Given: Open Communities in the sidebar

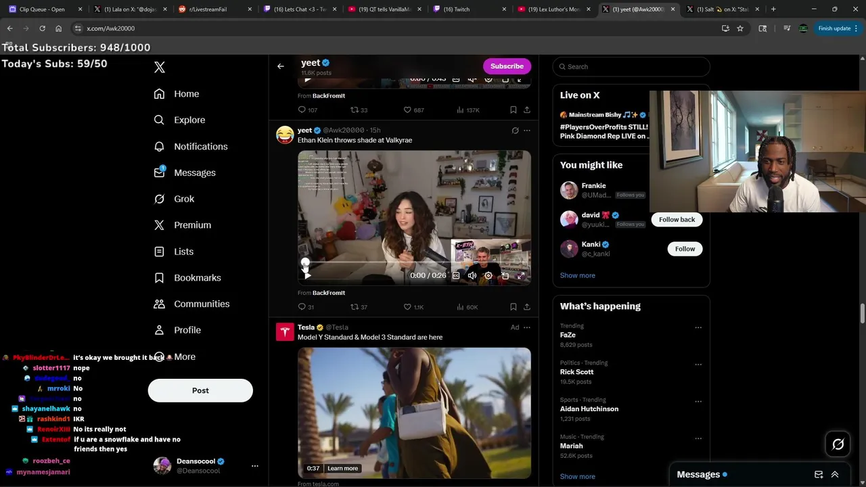Looking at the screenshot, I should [x=191, y=304].
